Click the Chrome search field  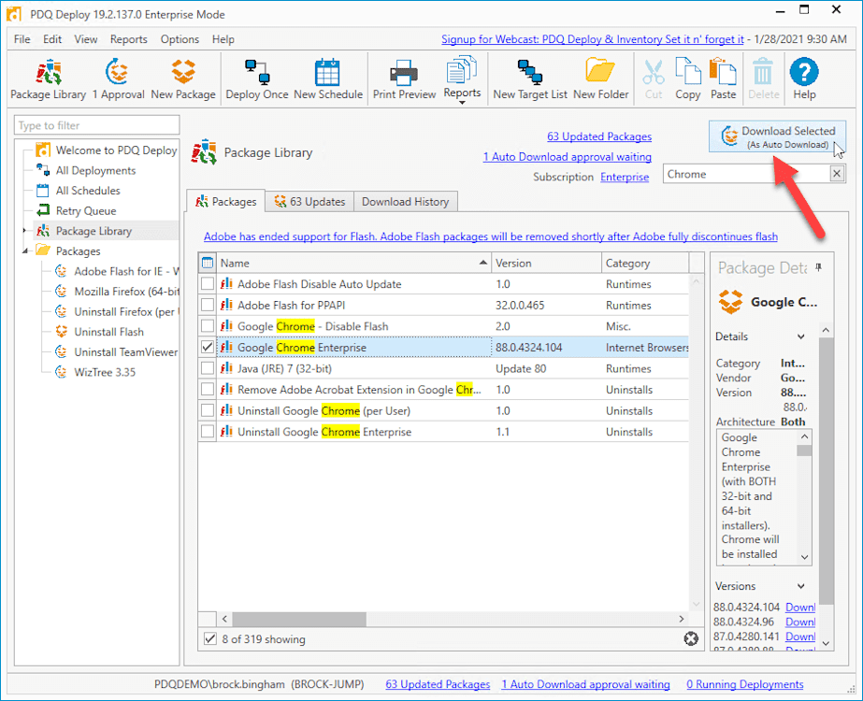point(746,174)
